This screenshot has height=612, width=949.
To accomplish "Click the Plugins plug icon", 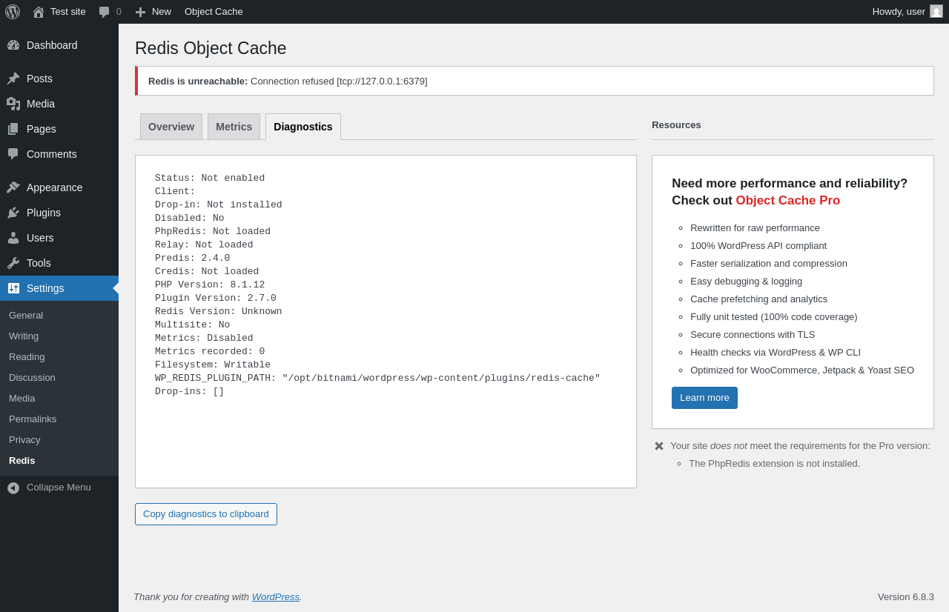I will (13, 213).
